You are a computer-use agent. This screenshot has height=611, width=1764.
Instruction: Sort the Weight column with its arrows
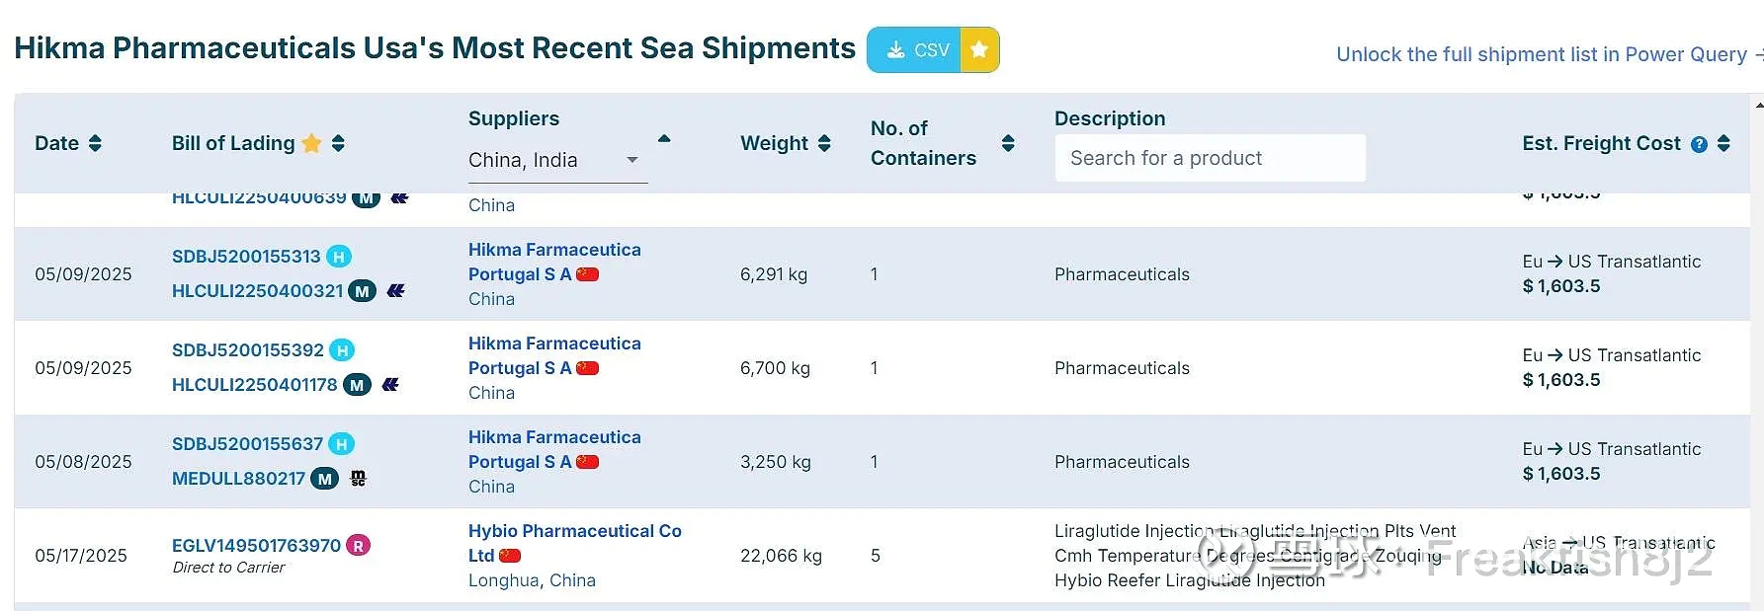click(824, 143)
